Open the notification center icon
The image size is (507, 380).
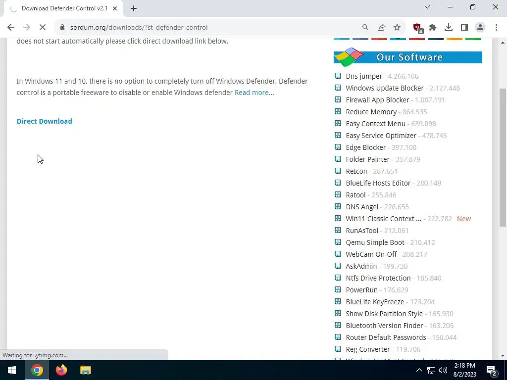pyautogui.click(x=492, y=371)
